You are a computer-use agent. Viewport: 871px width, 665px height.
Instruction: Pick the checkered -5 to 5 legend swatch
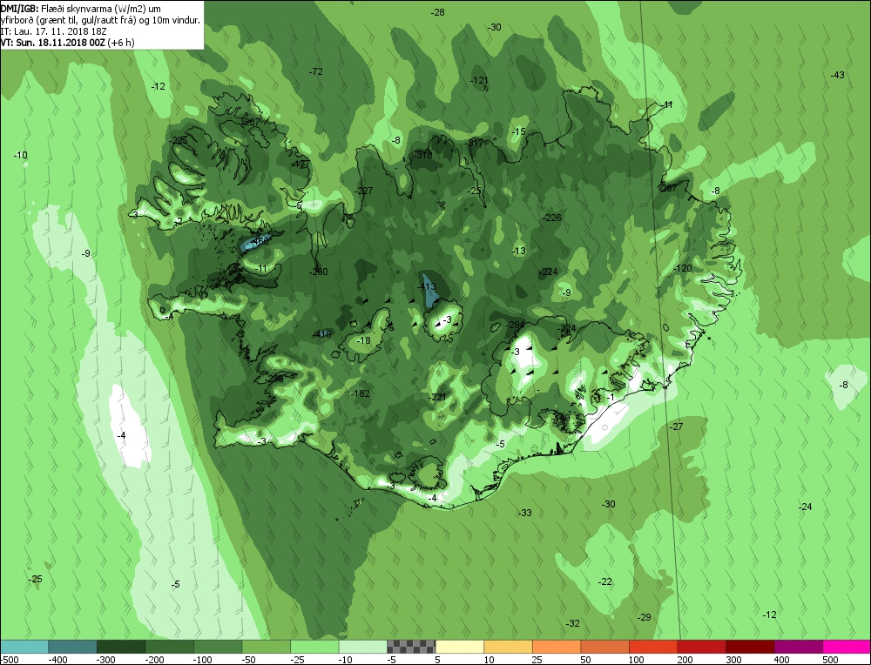pyautogui.click(x=412, y=647)
